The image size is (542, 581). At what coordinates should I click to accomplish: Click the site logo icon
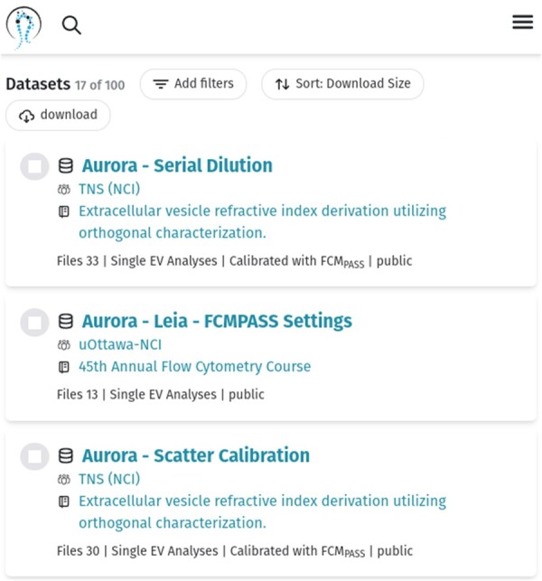click(24, 25)
